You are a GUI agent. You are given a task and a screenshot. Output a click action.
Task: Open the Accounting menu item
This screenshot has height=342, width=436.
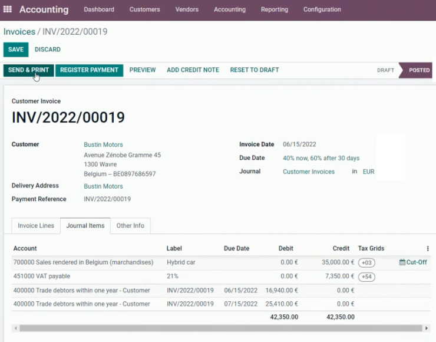pos(230,9)
